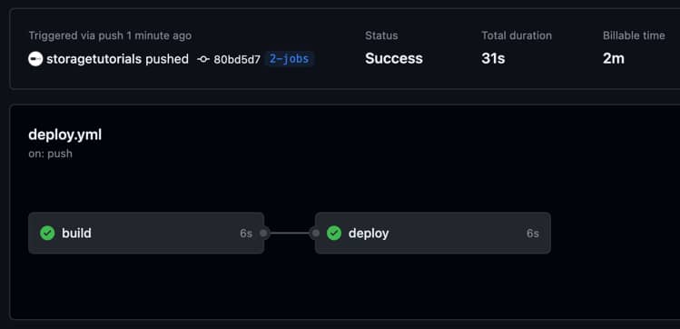Open the build job card

point(146,233)
